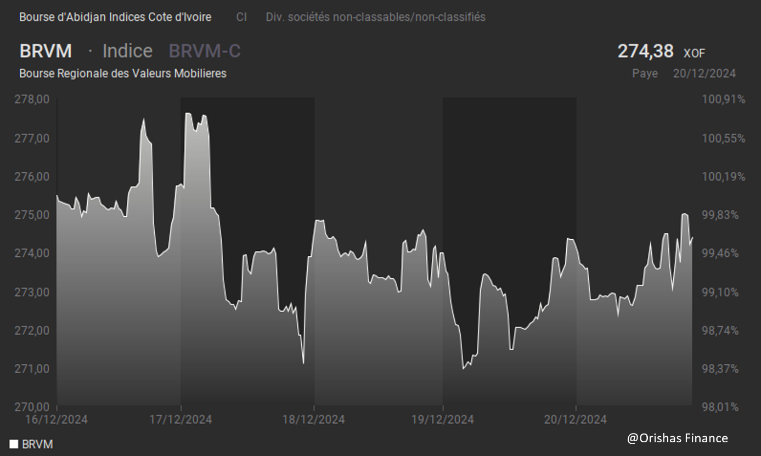Click the 18/12/2024 axis date
Image resolution: width=761 pixels, height=456 pixels.
[x=314, y=420]
